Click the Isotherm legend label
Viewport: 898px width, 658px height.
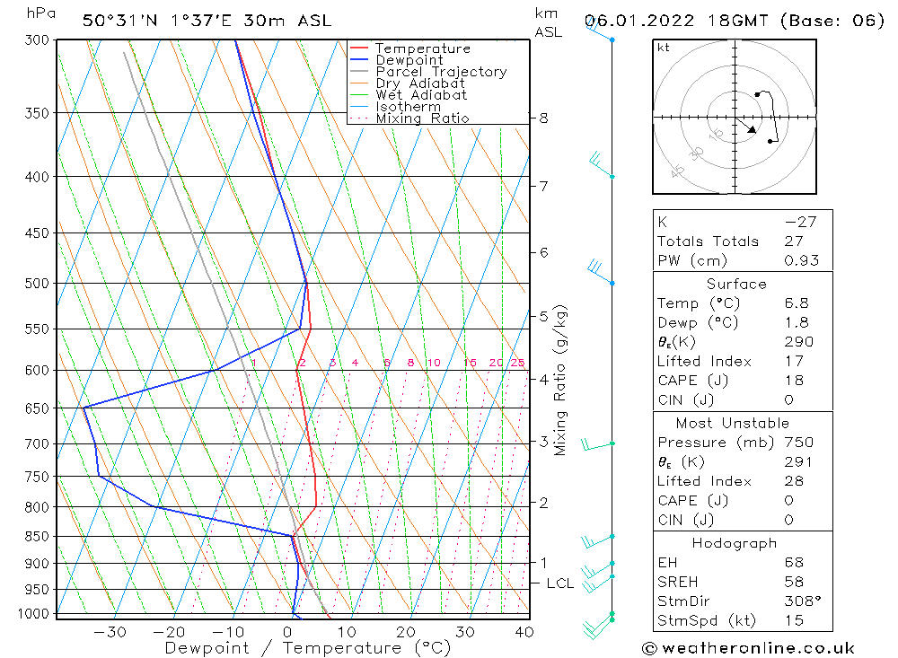pyautogui.click(x=409, y=107)
